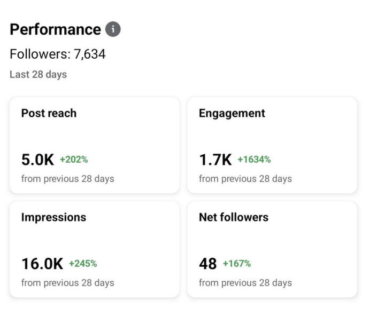Screen dimensions: 369x317
Task: Click the Net followers title text
Action: click(234, 217)
